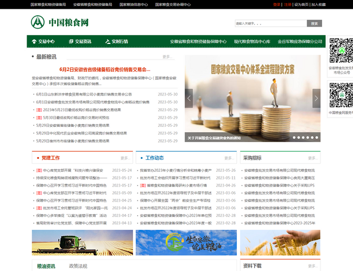
Task: Show next slide with right carousel arrow
Action: [316, 98]
